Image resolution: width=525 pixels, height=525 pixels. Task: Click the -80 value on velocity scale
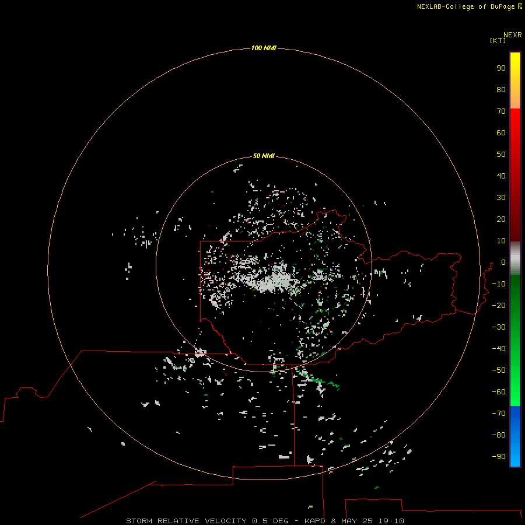pos(499,435)
